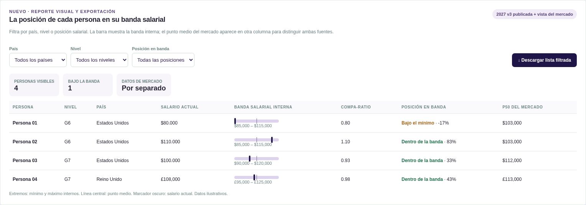Click Persona 02's salary band bar
Viewport: 586px width, 205px height.
pyautogui.click(x=257, y=140)
